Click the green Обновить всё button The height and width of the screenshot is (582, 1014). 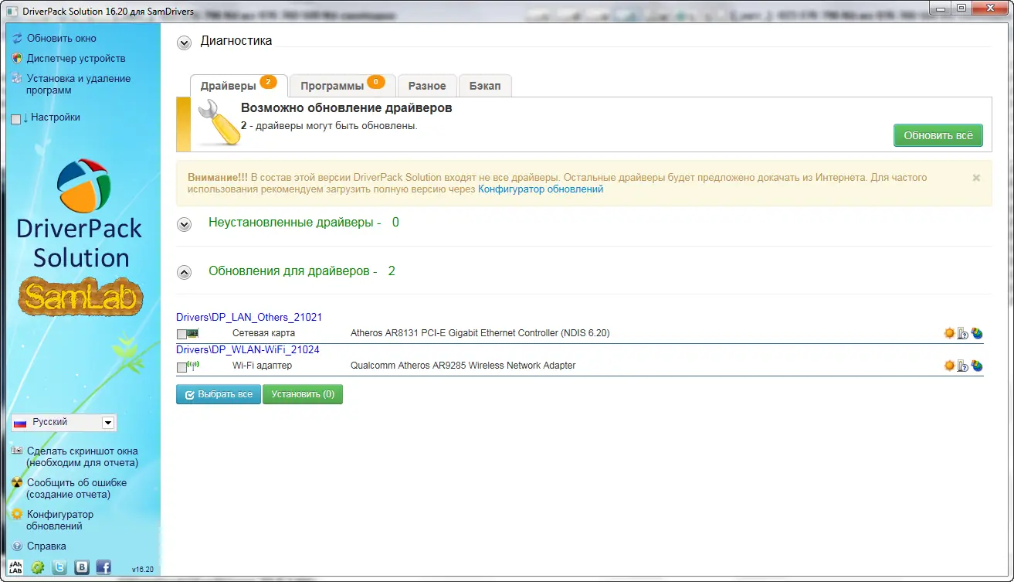[938, 135]
